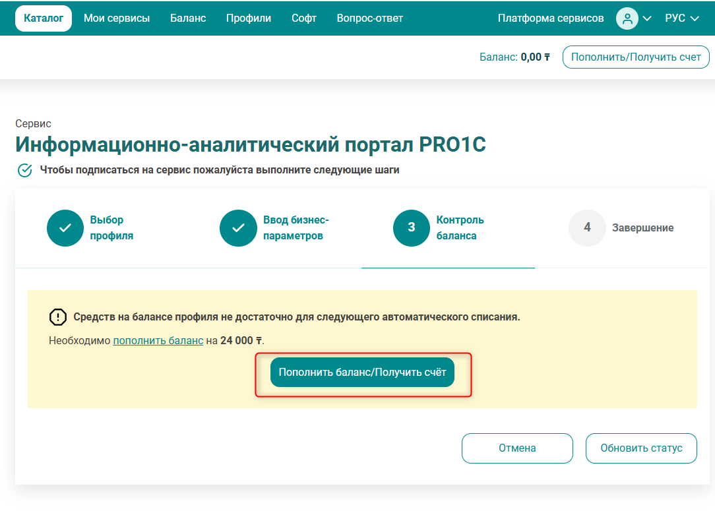
Task: Click the checkmark icon beside subscription instructions
Action: [x=24, y=170]
